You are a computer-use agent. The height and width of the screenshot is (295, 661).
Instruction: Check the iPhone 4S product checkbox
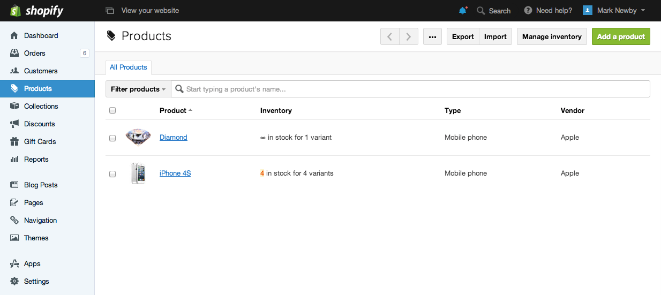(112, 173)
